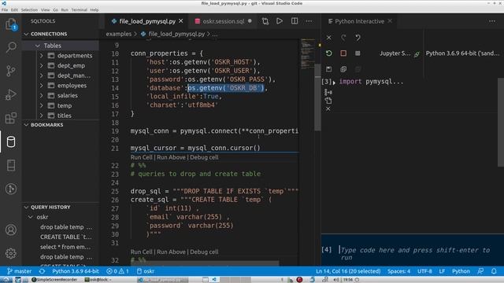Viewport: 504px width, 283px height.
Task: Open Source Control view in activity bar
Action: click(x=11, y=71)
